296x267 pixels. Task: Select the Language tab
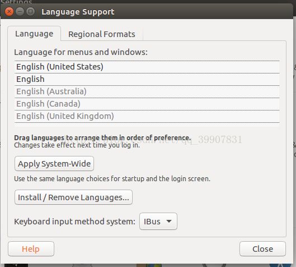pos(34,34)
